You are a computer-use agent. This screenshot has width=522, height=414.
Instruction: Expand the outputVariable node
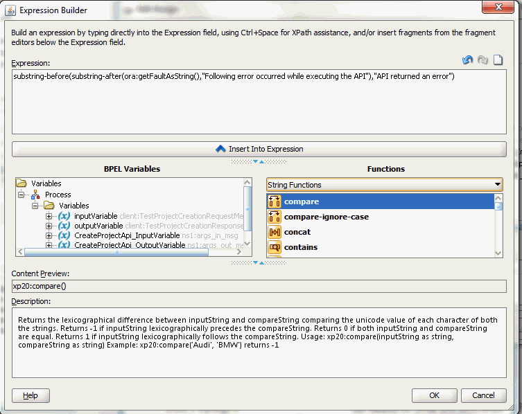[x=49, y=226]
